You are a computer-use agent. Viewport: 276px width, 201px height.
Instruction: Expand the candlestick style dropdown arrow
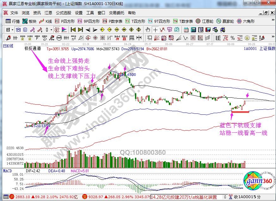(52, 30)
